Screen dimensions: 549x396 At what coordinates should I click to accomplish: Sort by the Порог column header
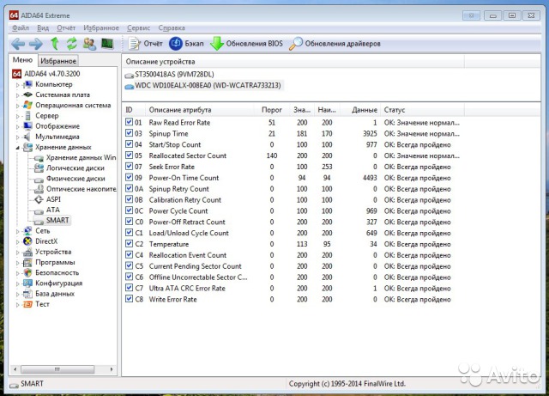pyautogui.click(x=271, y=110)
